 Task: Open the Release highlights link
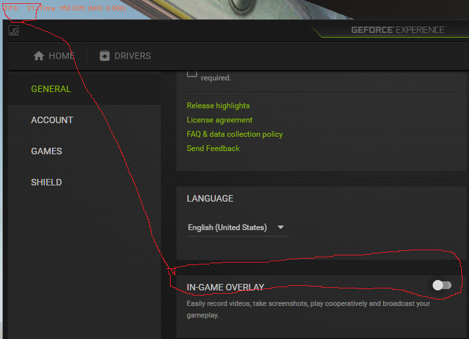click(218, 106)
